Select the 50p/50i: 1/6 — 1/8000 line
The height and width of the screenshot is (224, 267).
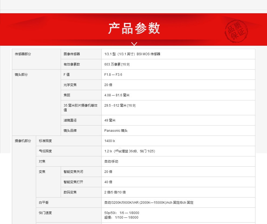coord(122,213)
